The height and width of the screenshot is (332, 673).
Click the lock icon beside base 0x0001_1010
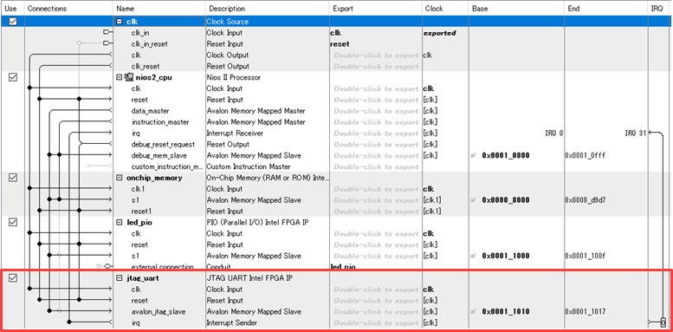point(474,312)
